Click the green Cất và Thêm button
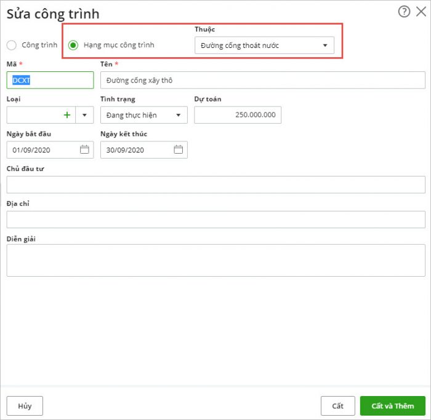Screen dimensions: 431x420 pos(392,406)
